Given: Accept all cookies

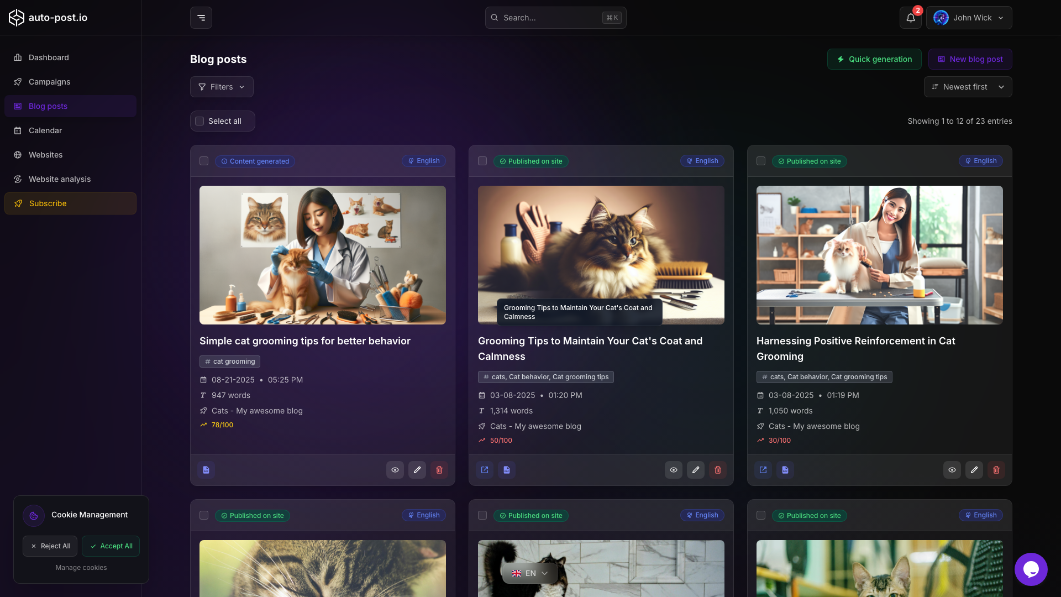Looking at the screenshot, I should tap(111, 546).
